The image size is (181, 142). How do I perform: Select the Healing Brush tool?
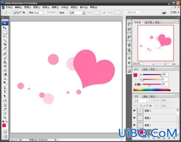click(x=5, y=54)
